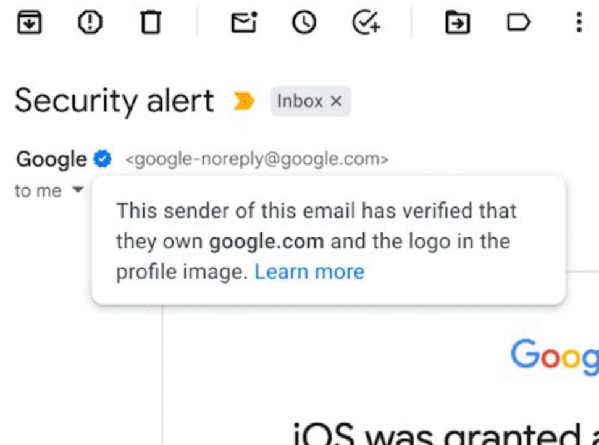Delete the email with the trash icon
599x445 pixels.
(151, 22)
